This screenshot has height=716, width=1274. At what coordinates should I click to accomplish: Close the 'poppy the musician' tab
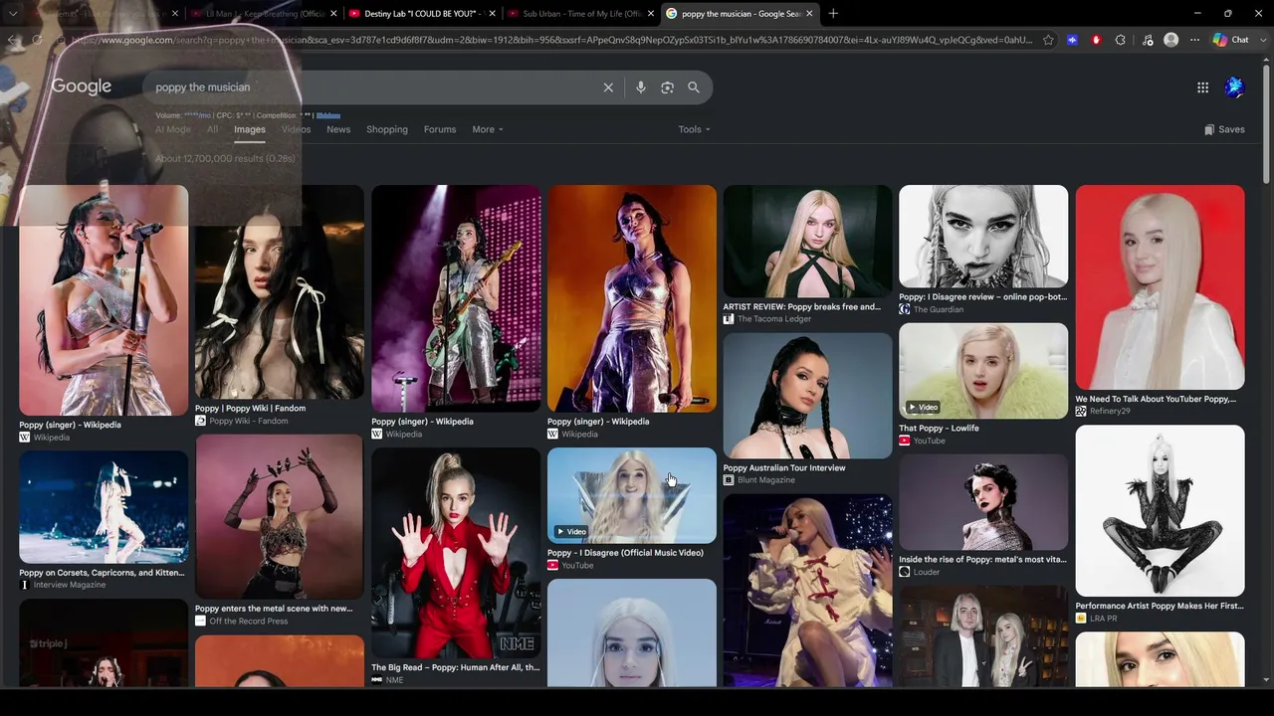(x=809, y=14)
